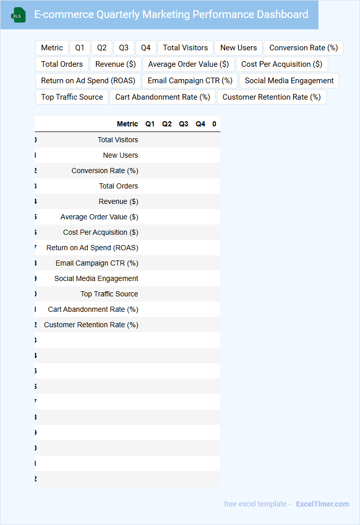Click the New Users tag
The image size is (360, 525).
pyautogui.click(x=238, y=48)
